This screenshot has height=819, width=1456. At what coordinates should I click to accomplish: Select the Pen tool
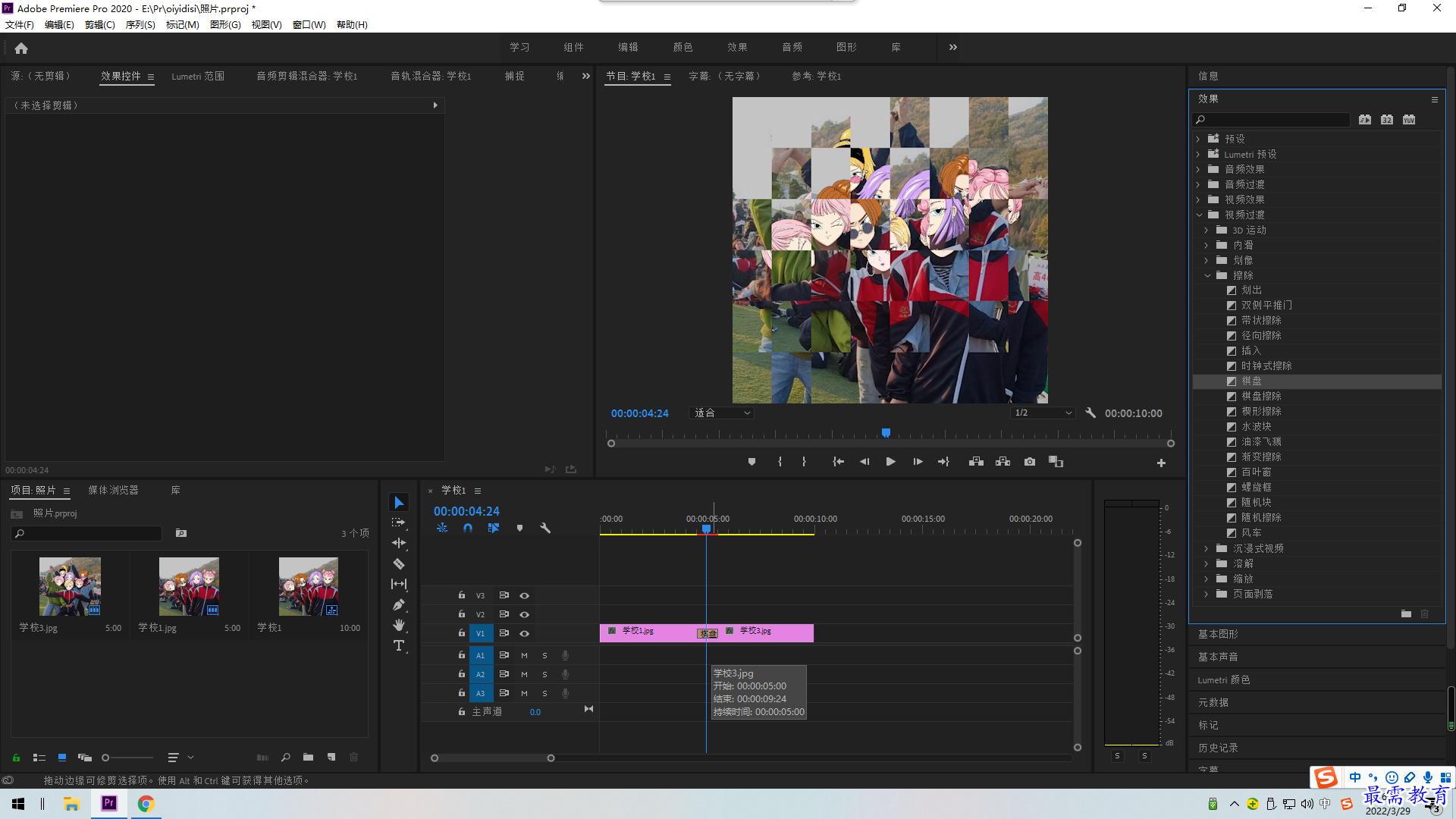(399, 604)
